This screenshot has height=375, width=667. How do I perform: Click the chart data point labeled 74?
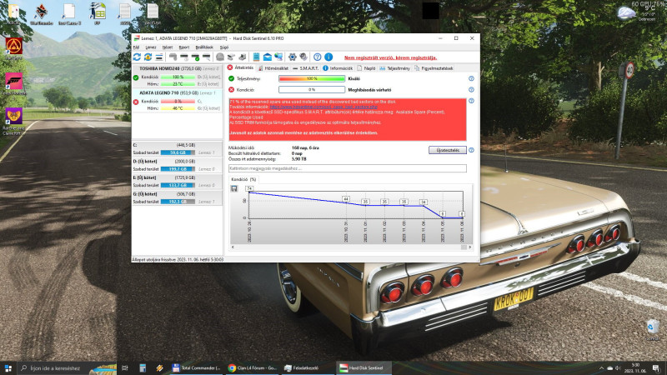[x=249, y=188]
